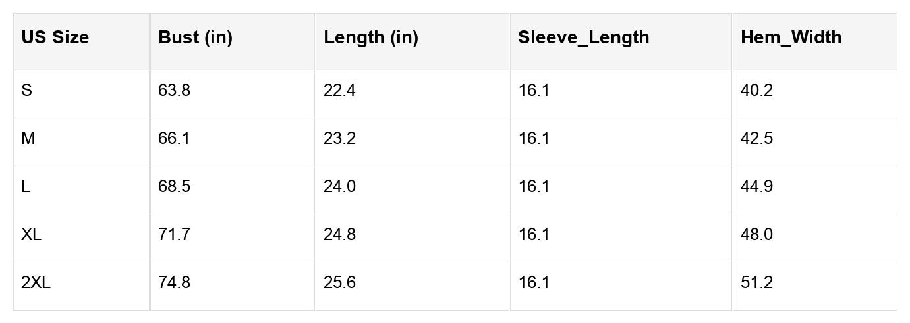Click hem width value 44.9
Image resolution: width=910 pixels, height=323 pixels.
(x=756, y=187)
